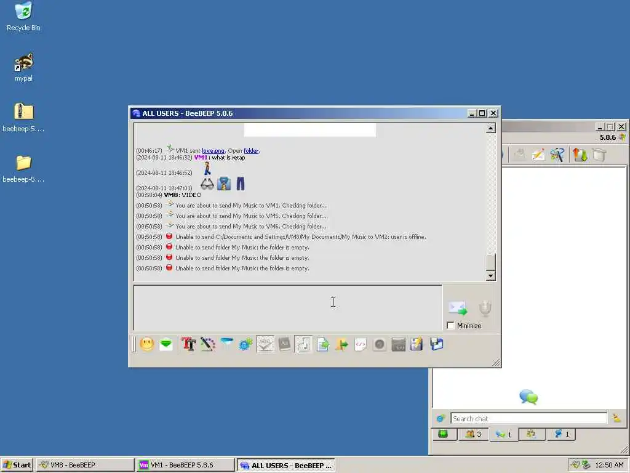Click the chat scrollbar down arrow
The height and width of the screenshot is (473, 630).
click(x=490, y=276)
